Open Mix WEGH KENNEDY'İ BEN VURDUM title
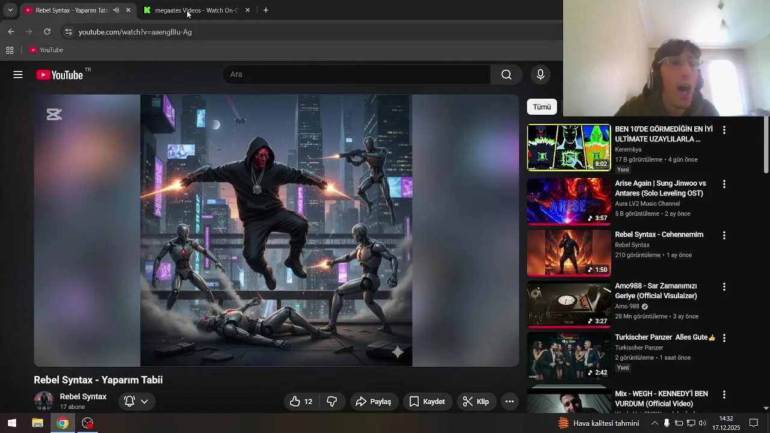This screenshot has height=433, width=770. click(661, 399)
